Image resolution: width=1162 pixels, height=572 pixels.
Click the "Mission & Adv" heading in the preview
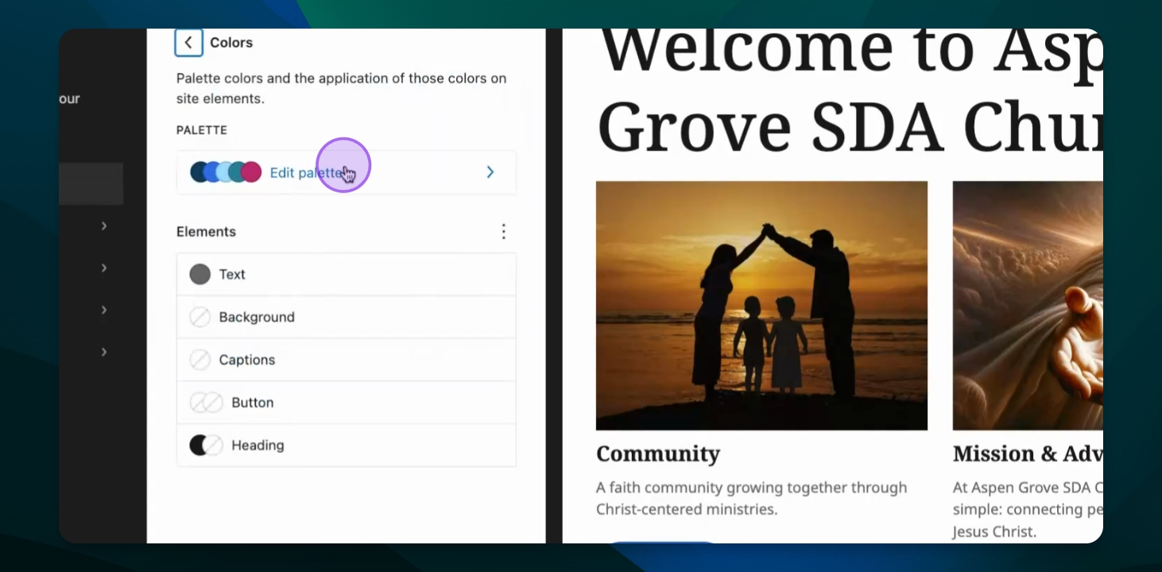tap(1028, 454)
